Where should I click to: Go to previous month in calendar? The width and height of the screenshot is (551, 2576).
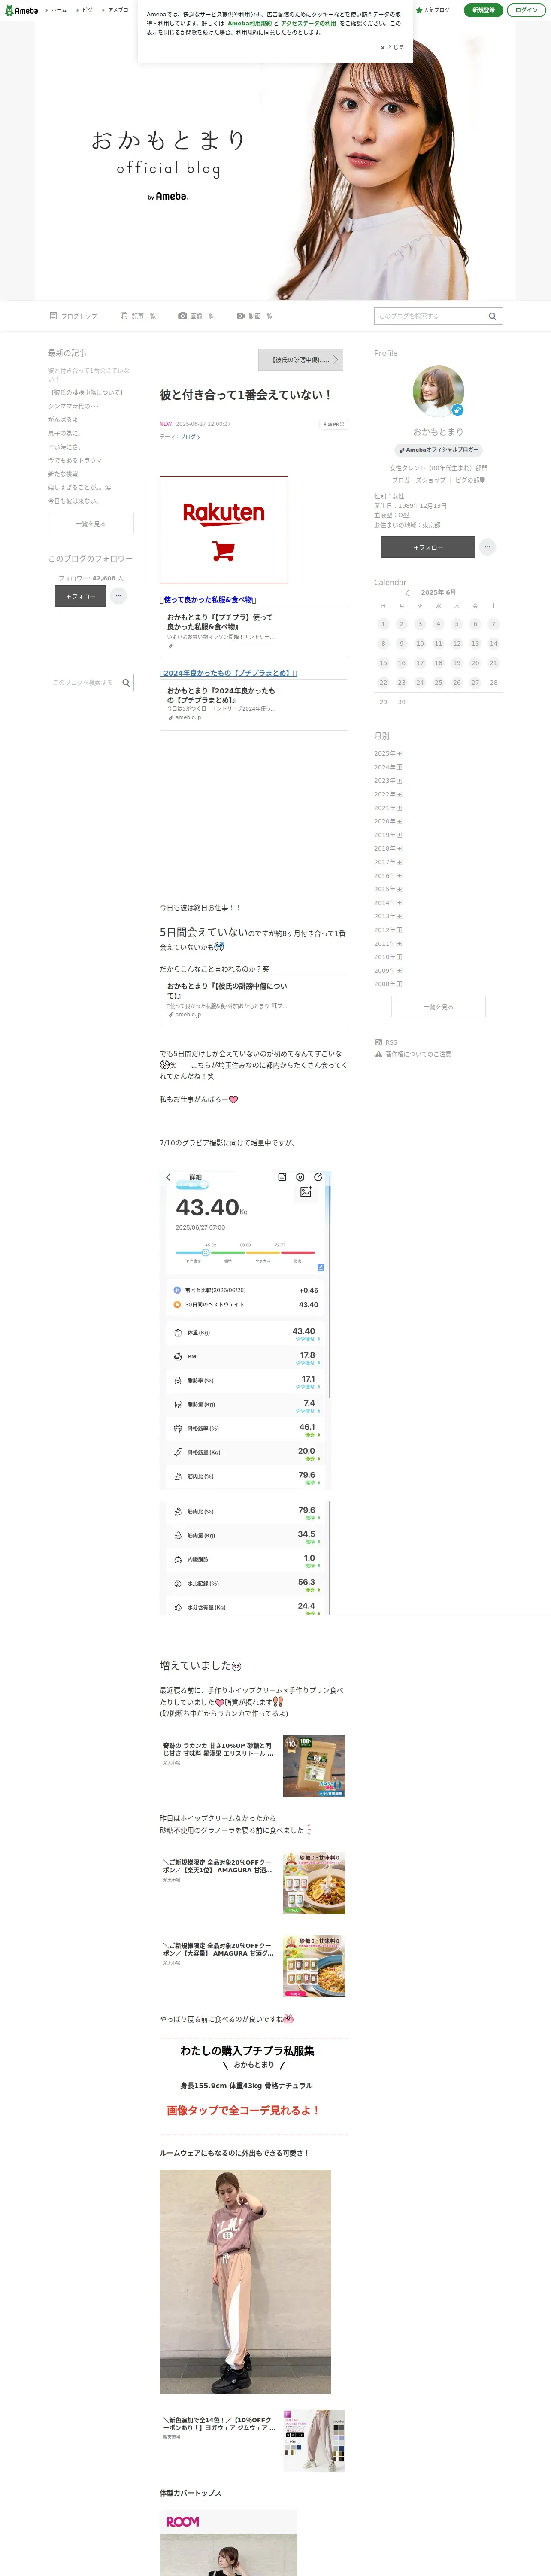pos(407,593)
